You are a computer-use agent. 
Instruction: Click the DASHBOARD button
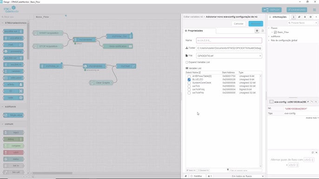(x=297, y=10)
